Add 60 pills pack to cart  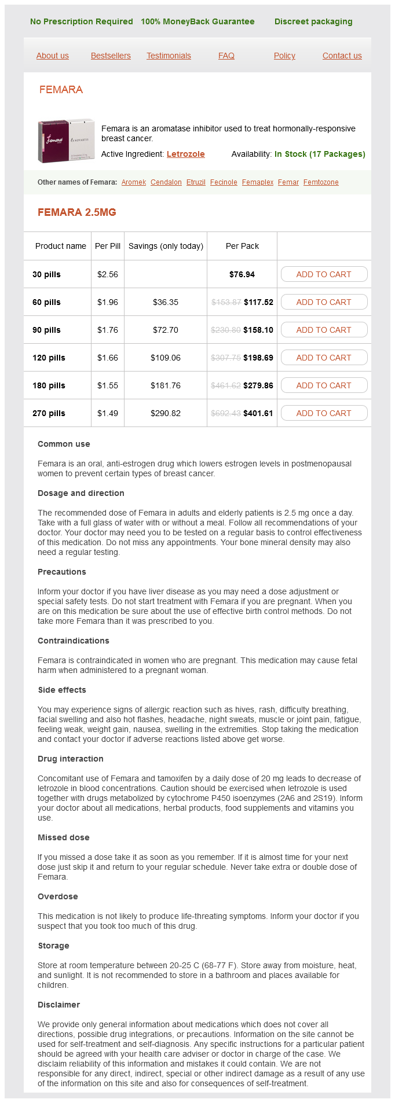click(324, 302)
